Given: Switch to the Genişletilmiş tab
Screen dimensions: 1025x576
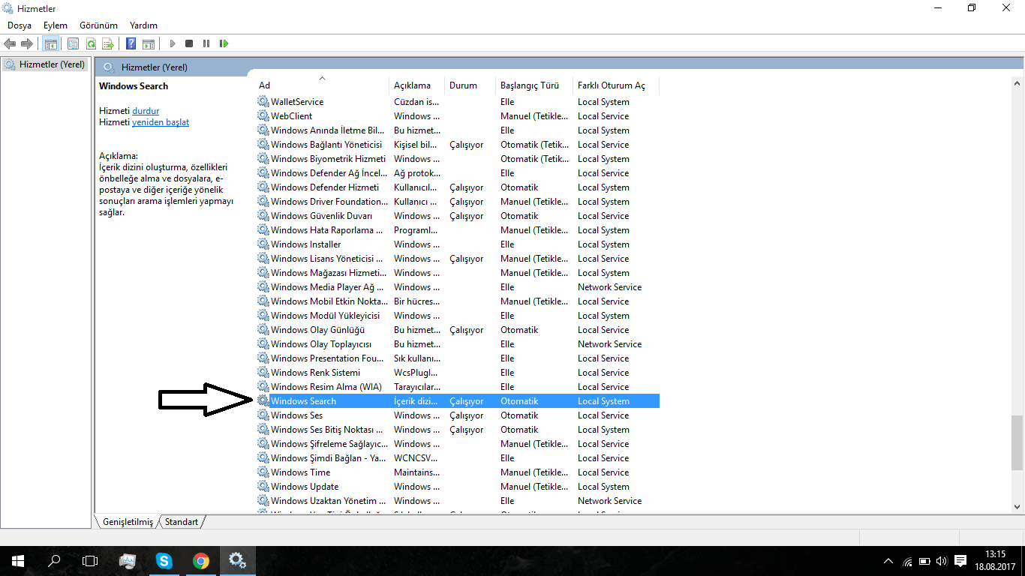Looking at the screenshot, I should [x=128, y=522].
